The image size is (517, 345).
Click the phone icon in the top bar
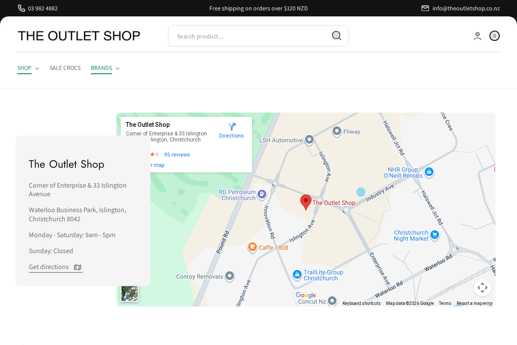21,8
